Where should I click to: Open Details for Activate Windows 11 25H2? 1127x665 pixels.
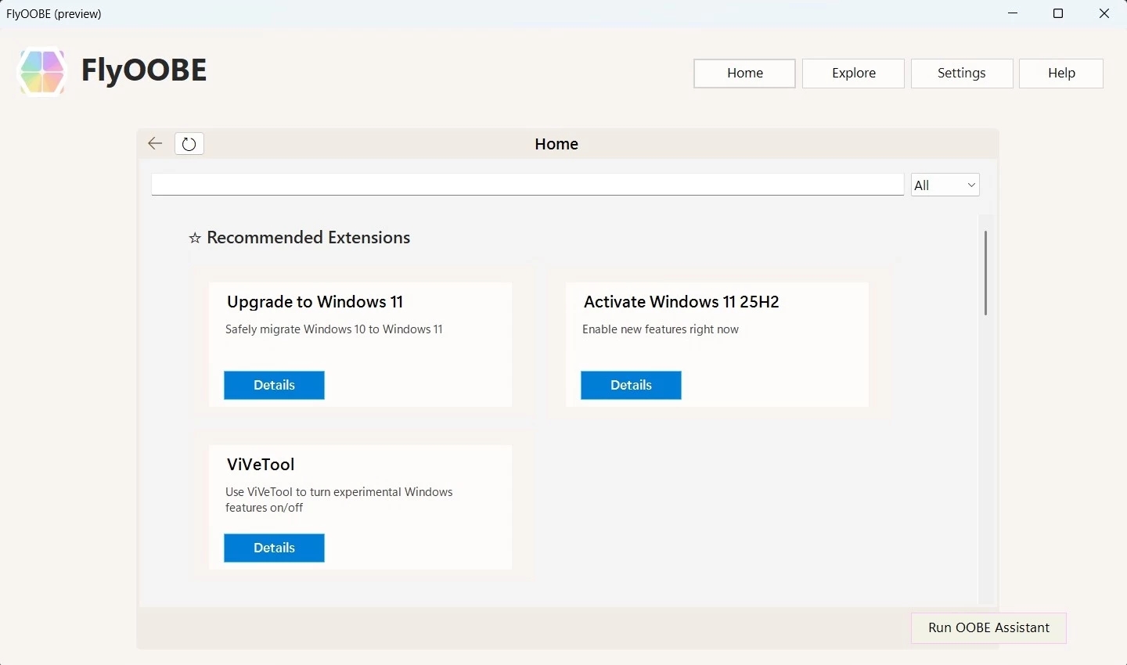pyautogui.click(x=631, y=385)
